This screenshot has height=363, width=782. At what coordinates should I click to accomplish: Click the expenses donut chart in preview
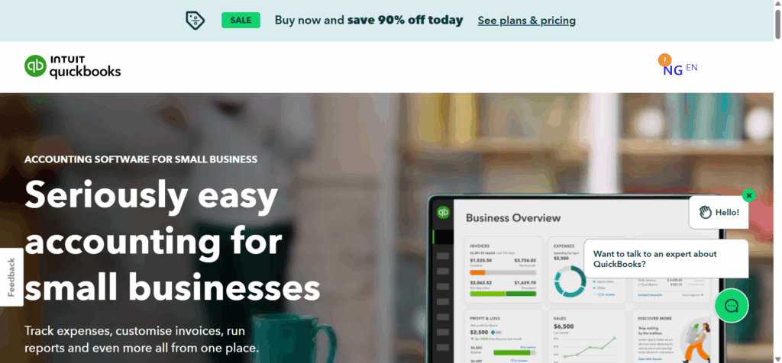pyautogui.click(x=570, y=281)
